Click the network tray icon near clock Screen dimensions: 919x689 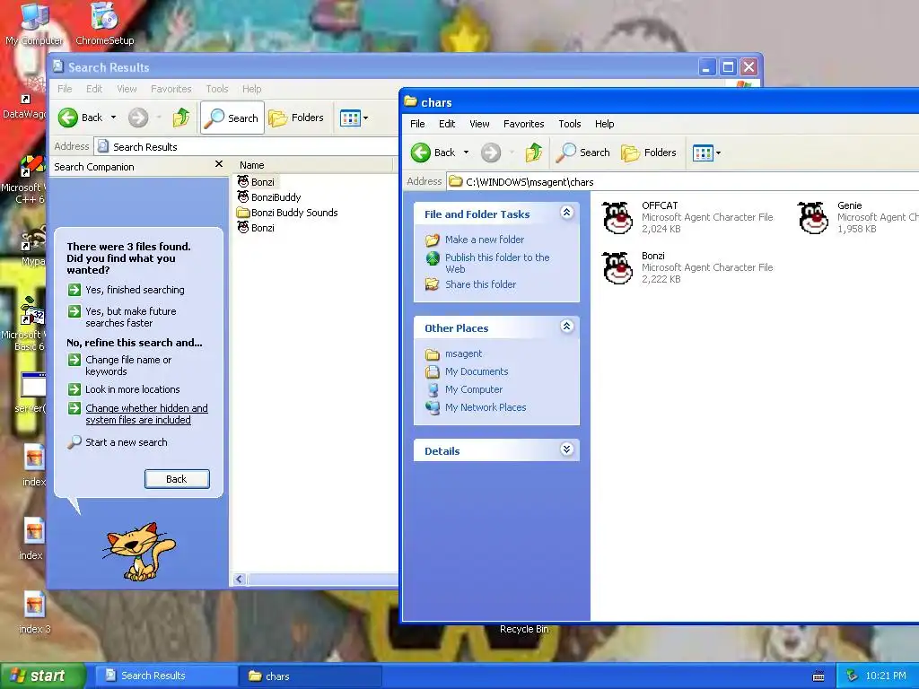852,676
